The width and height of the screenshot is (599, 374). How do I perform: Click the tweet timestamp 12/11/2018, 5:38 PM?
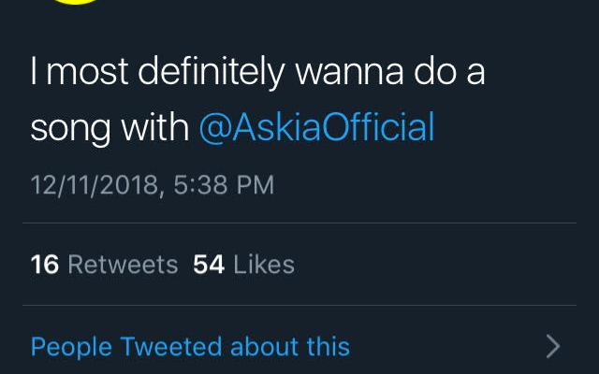(152, 184)
